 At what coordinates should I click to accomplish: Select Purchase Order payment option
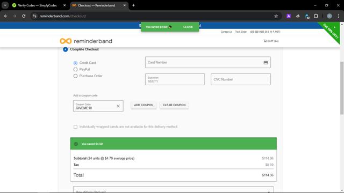75,76
